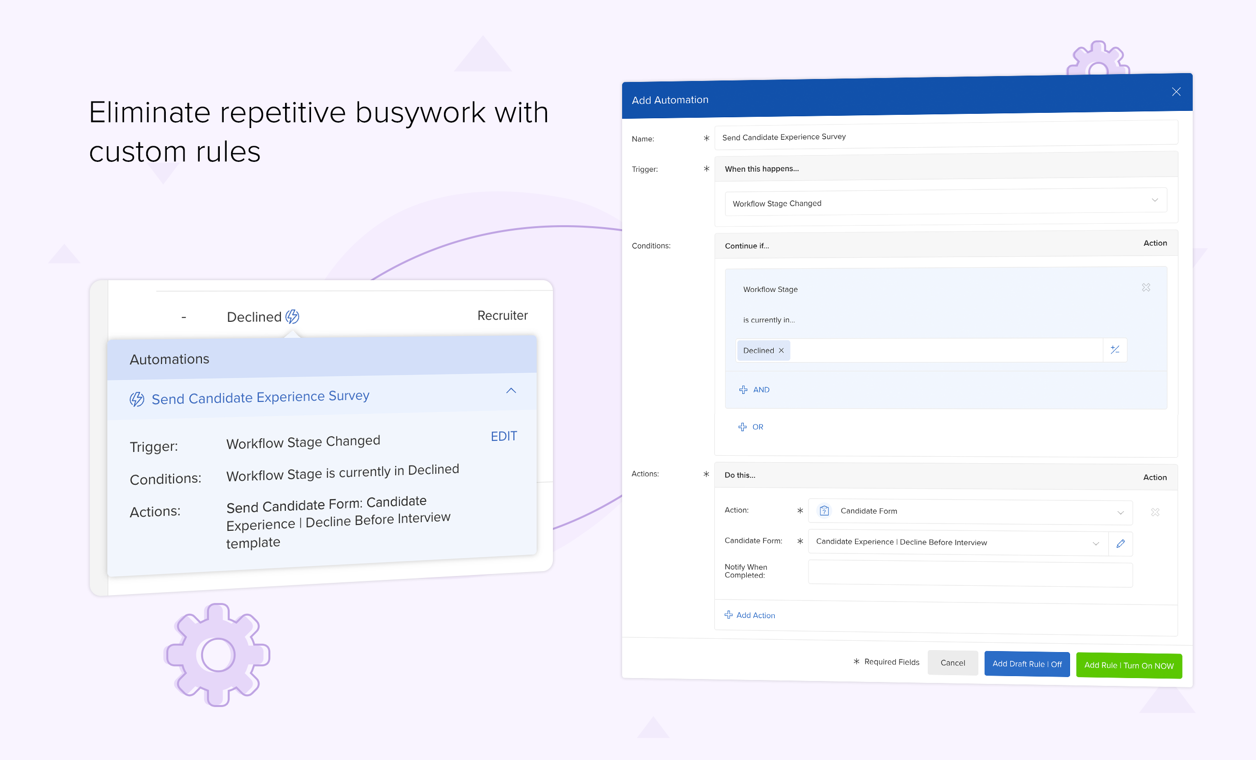
Task: Click the pencil icon to edit the Candidate Form
Action: pos(1121,543)
